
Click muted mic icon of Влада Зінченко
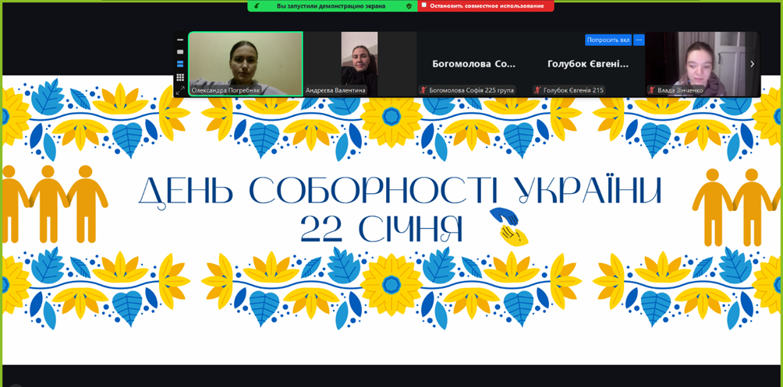(x=651, y=90)
